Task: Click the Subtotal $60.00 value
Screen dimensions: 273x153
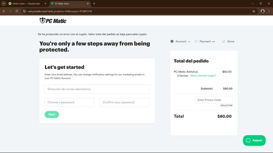Action: [x=227, y=89]
